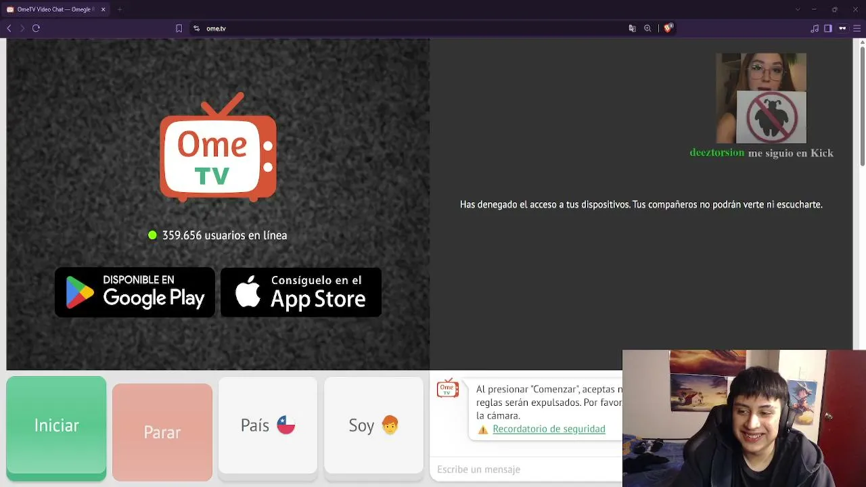The width and height of the screenshot is (866, 487).
Task: Reload the ome.tv page
Action: pos(36,28)
